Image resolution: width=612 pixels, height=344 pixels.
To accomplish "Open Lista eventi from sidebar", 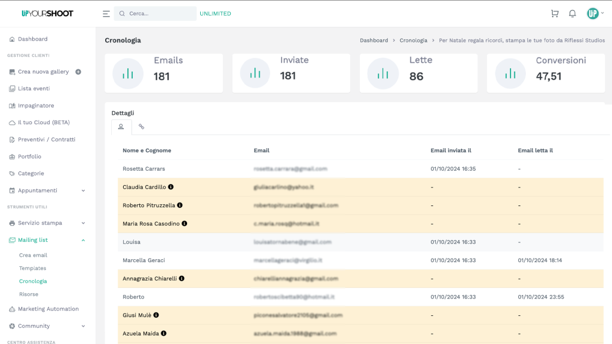I will point(33,88).
